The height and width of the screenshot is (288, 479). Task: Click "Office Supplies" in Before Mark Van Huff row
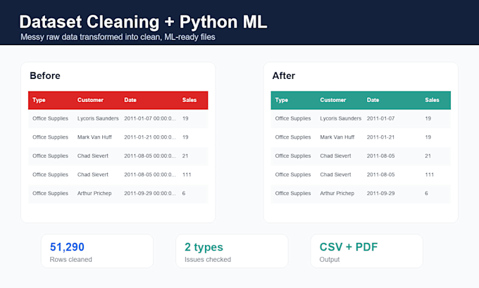[x=50, y=137]
